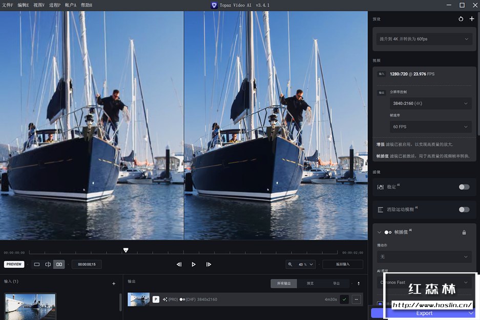Choose the side-by-side view icon
Screen dimensions: 480x320
(x=59, y=265)
